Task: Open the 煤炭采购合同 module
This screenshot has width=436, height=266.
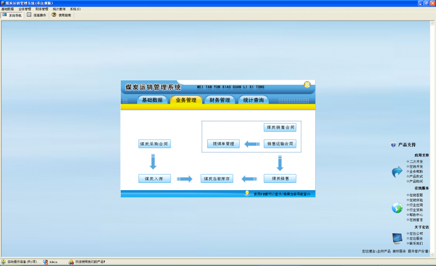Action: coord(154,144)
